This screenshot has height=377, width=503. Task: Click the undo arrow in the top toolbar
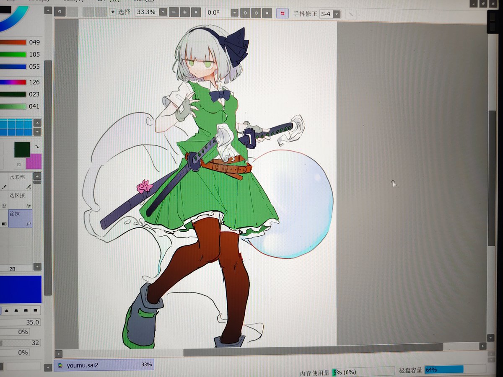[x=60, y=12]
